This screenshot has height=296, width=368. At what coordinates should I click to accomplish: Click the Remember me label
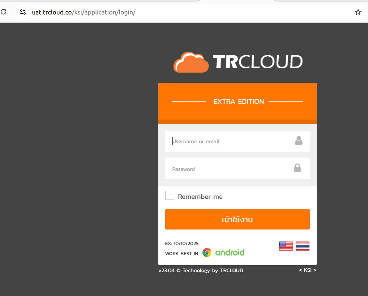[200, 197]
